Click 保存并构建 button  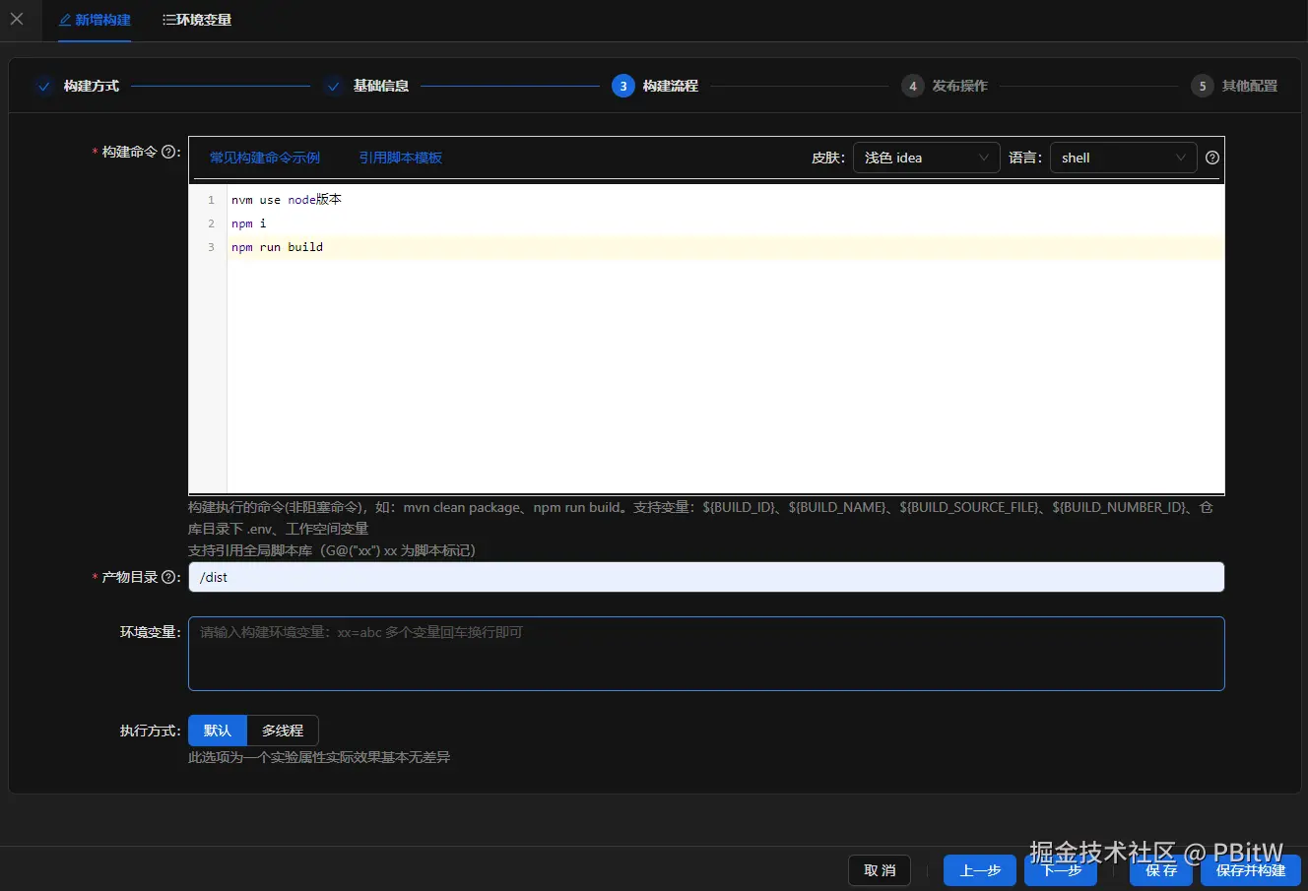1251,870
